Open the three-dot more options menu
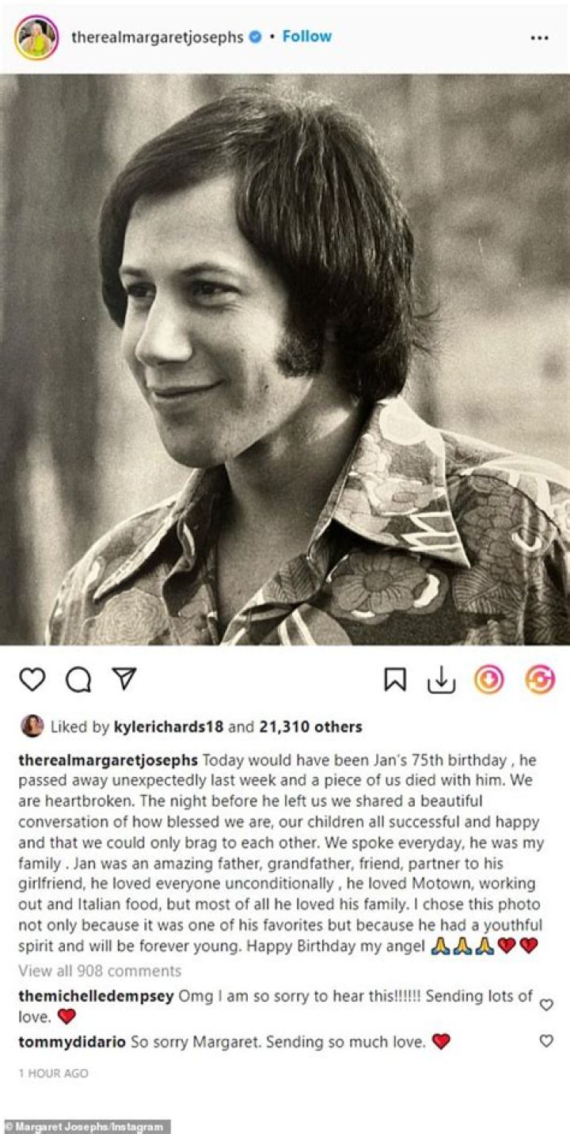The height and width of the screenshot is (1134, 570). 539,37
